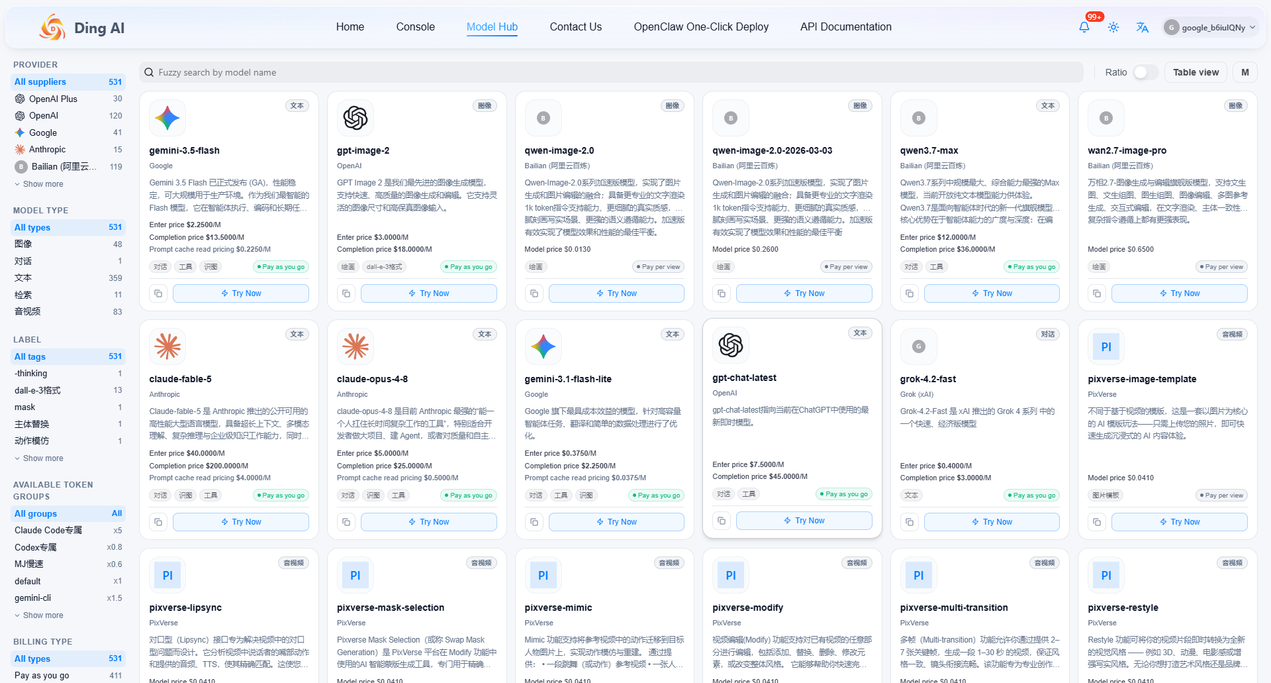The width and height of the screenshot is (1271, 683).
Task: Try Now for wan2.7-image-pro
Action: click(x=1180, y=293)
